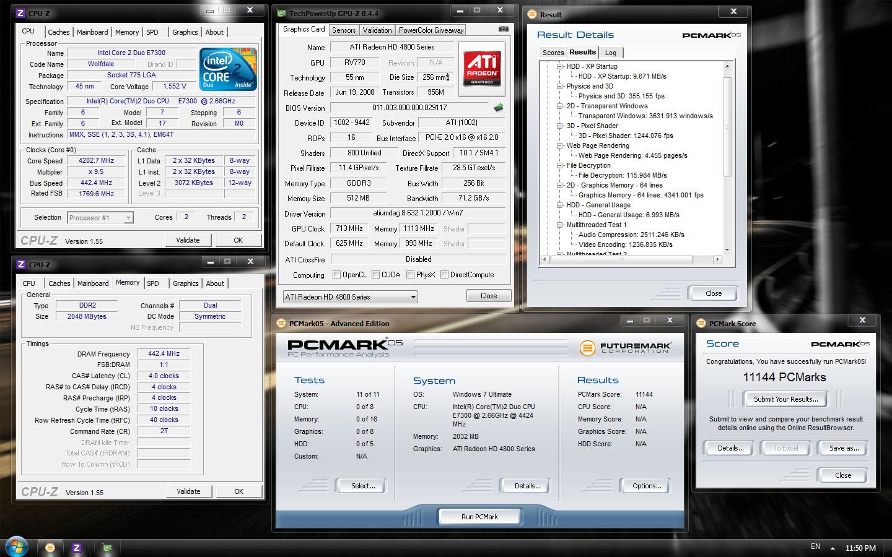Open GPU-Z taskbar icon
Viewport: 892px width, 557px height.
(x=107, y=548)
